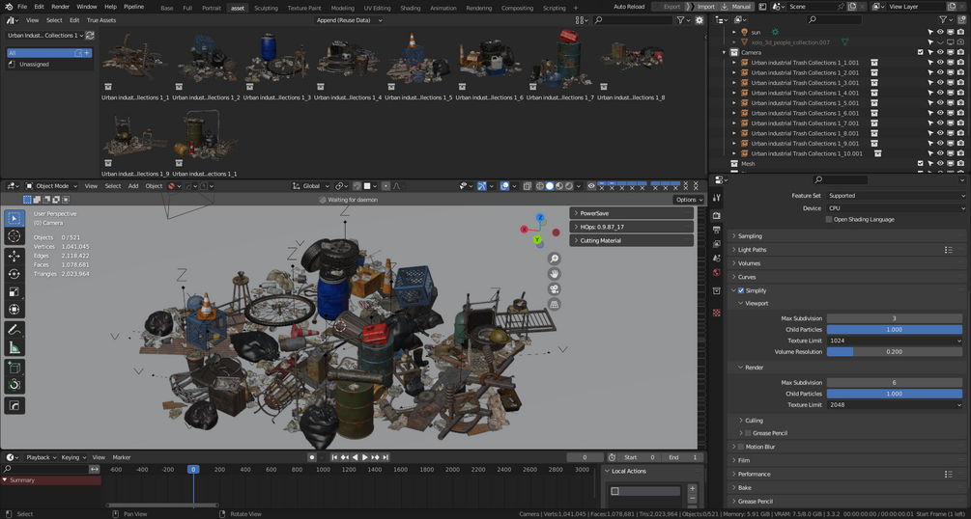
Task: Expand Urban industrial Trash Collections 1_3.001
Action: click(x=735, y=83)
